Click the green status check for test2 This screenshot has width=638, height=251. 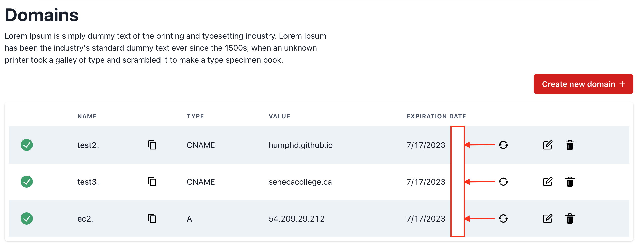click(x=27, y=145)
